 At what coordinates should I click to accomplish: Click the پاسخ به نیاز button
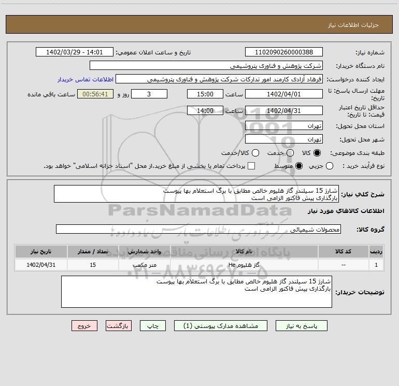(x=301, y=326)
